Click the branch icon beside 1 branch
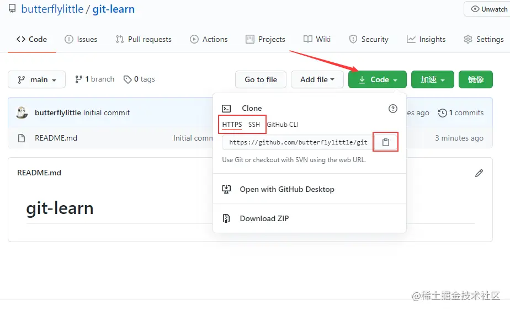The height and width of the screenshot is (311, 510). tap(79, 79)
